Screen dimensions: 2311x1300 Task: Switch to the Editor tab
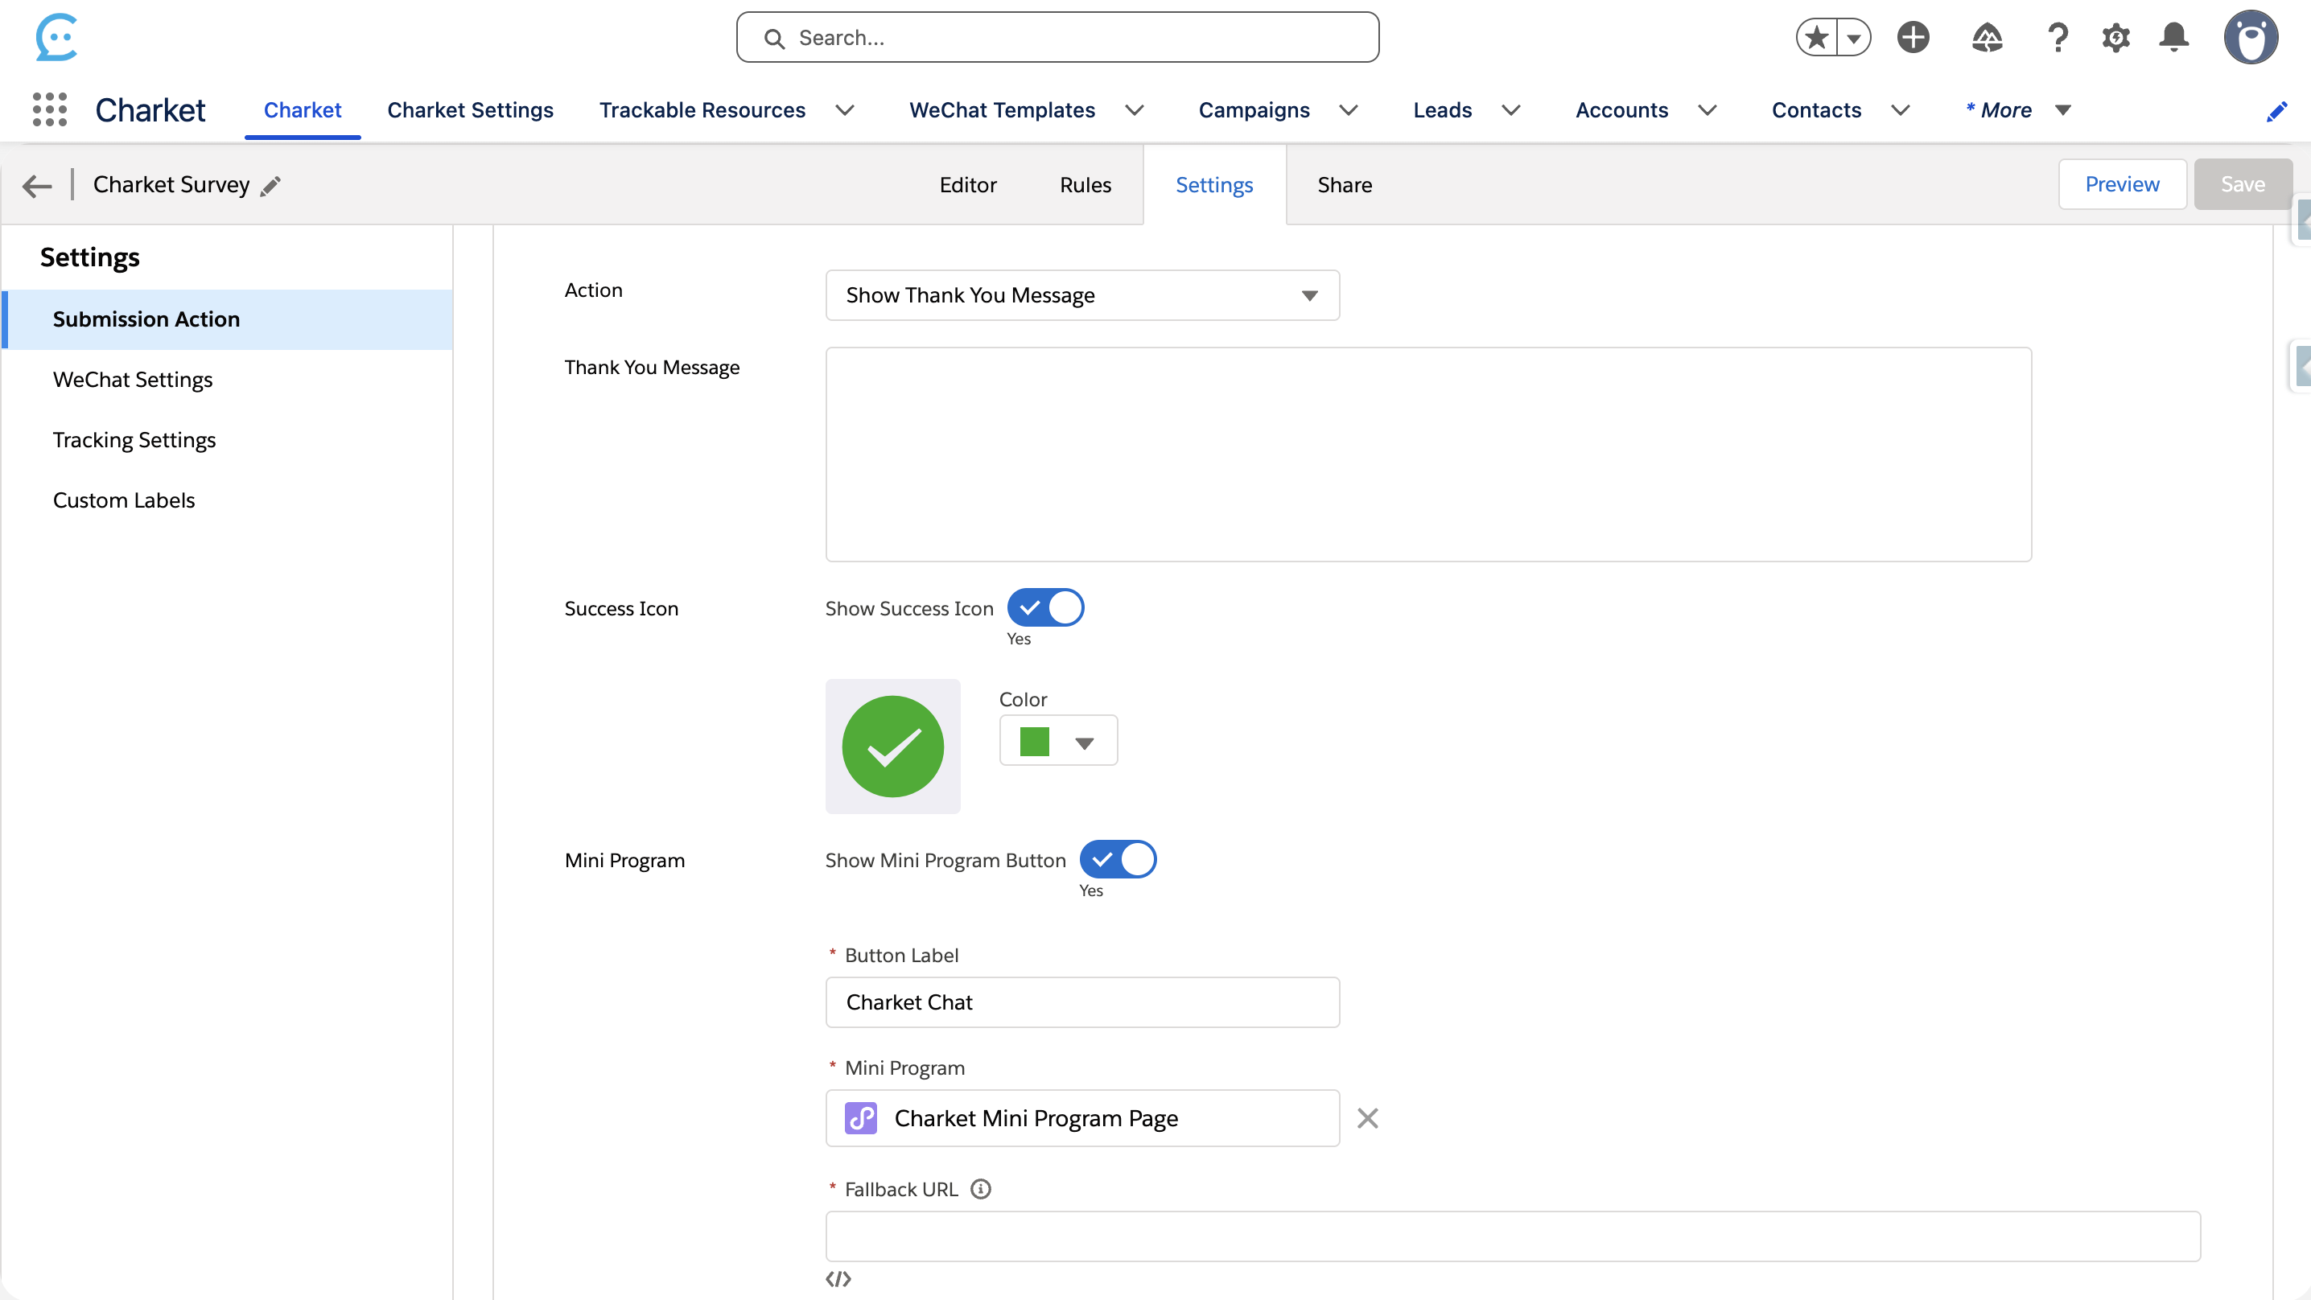968,185
